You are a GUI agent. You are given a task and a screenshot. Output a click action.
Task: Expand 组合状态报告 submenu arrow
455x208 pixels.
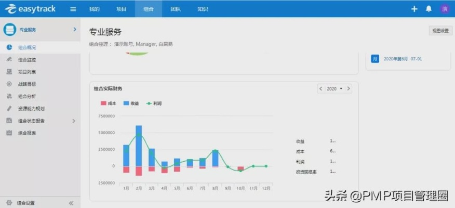tap(74, 121)
